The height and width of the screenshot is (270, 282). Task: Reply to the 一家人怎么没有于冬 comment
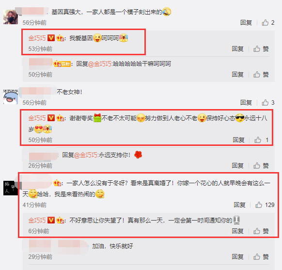239,205
